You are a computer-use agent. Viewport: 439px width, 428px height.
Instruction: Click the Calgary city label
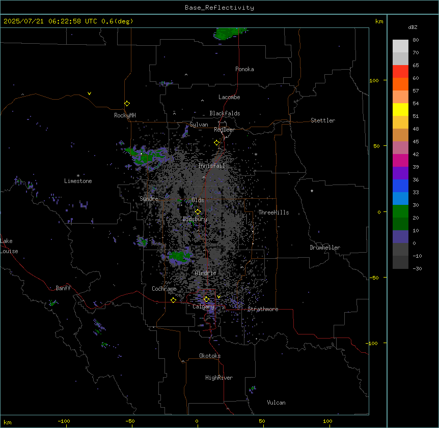click(203, 307)
